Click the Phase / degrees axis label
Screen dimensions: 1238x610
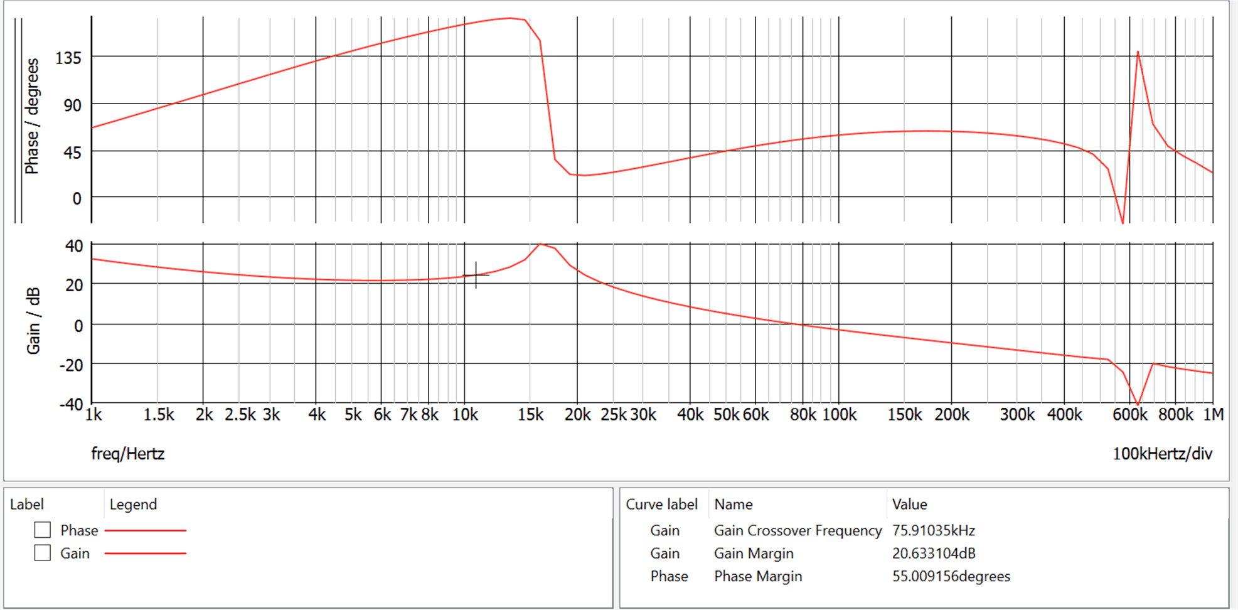(x=31, y=116)
